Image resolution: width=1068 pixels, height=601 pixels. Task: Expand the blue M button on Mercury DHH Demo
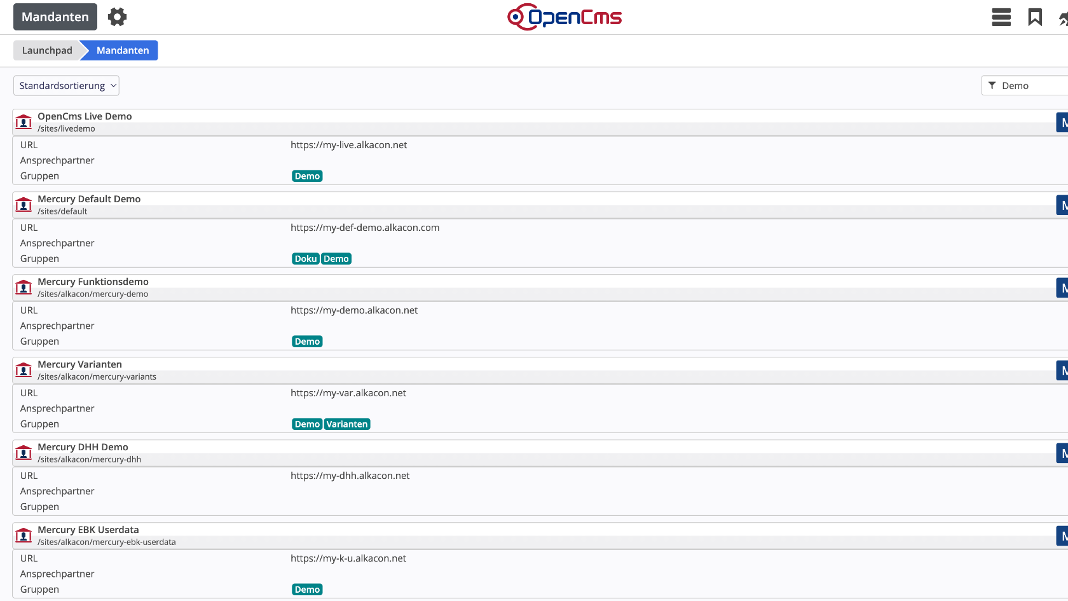point(1062,452)
